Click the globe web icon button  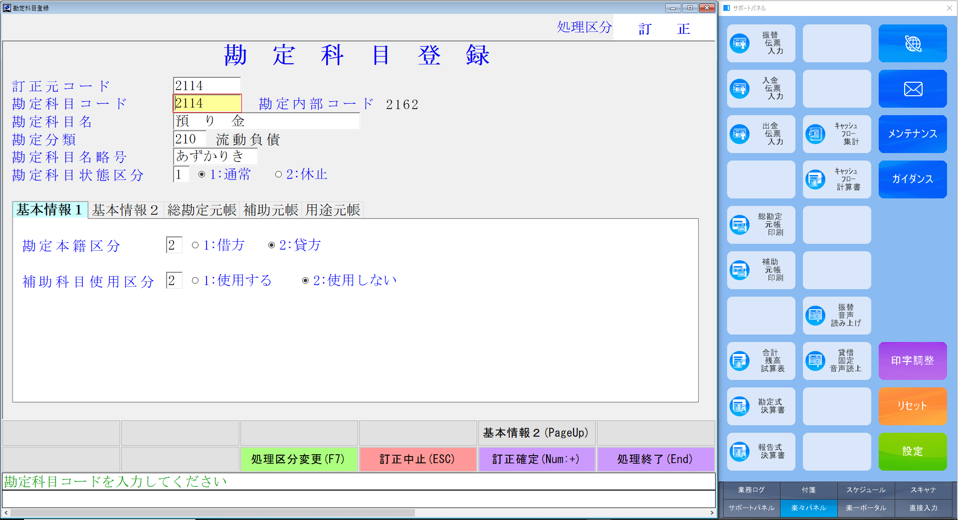point(913,43)
